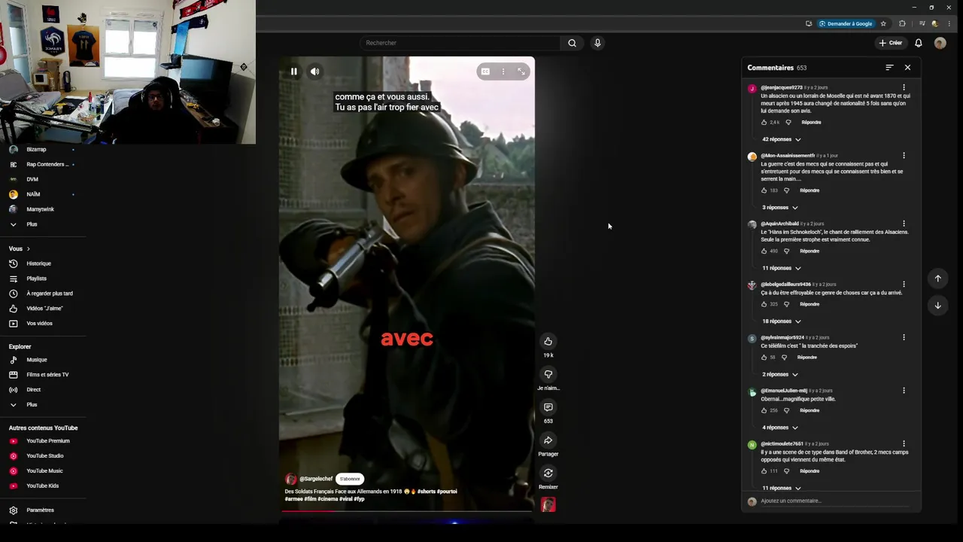Open Vidéos "J'aime" in sidebar
The image size is (963, 542).
[x=44, y=309]
